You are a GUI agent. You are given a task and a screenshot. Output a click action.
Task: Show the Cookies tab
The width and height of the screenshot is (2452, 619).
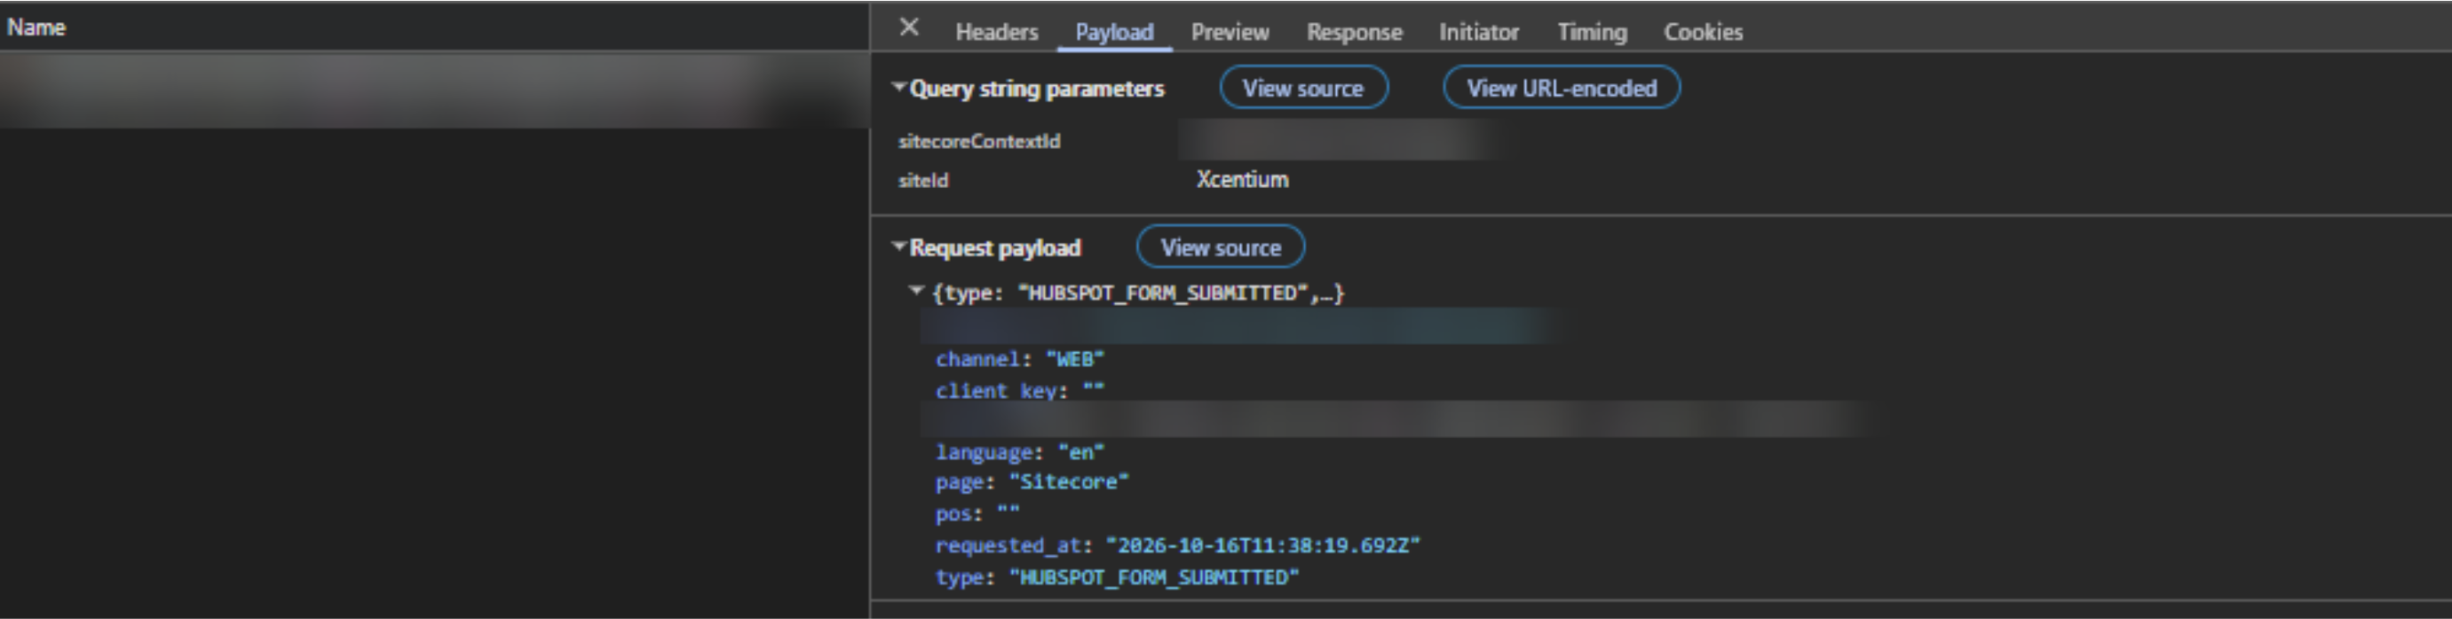point(1703,32)
